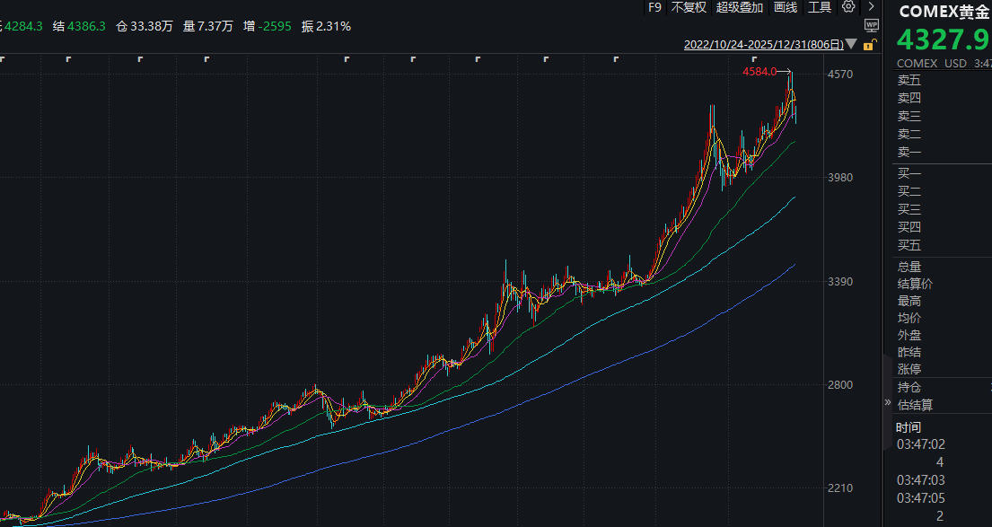Open the F9 menu item
Viewport: 992px width, 527px height.
[x=655, y=7]
